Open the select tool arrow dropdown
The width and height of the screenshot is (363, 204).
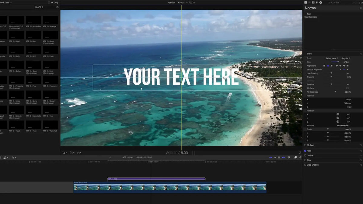pos(14,157)
